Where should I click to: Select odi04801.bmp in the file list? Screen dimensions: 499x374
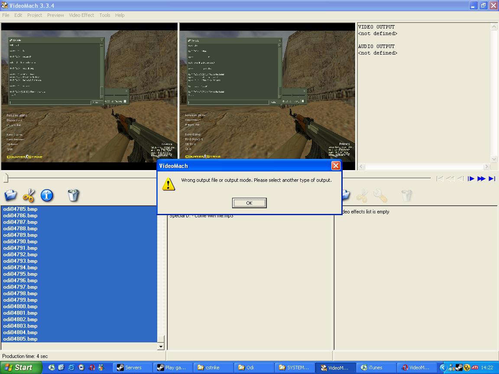79,313
